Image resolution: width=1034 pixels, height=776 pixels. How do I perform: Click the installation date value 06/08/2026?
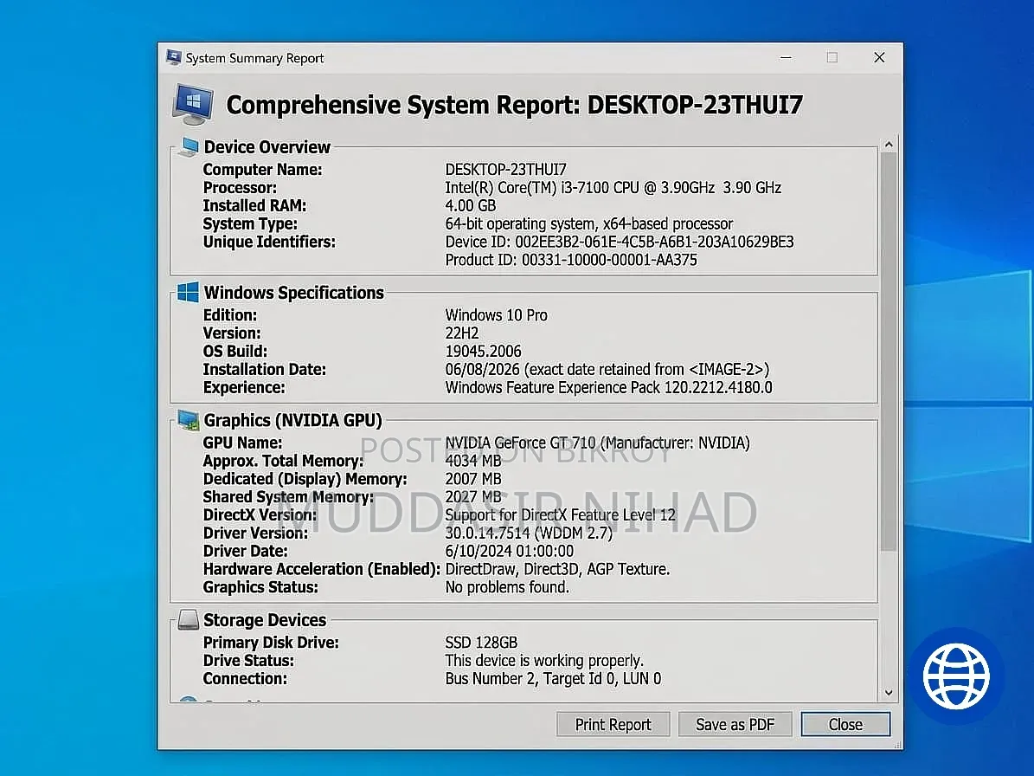tap(607, 370)
